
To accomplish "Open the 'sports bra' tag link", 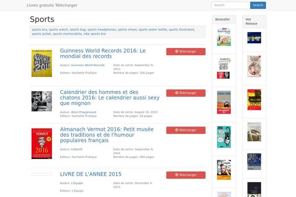I will click(39, 30).
